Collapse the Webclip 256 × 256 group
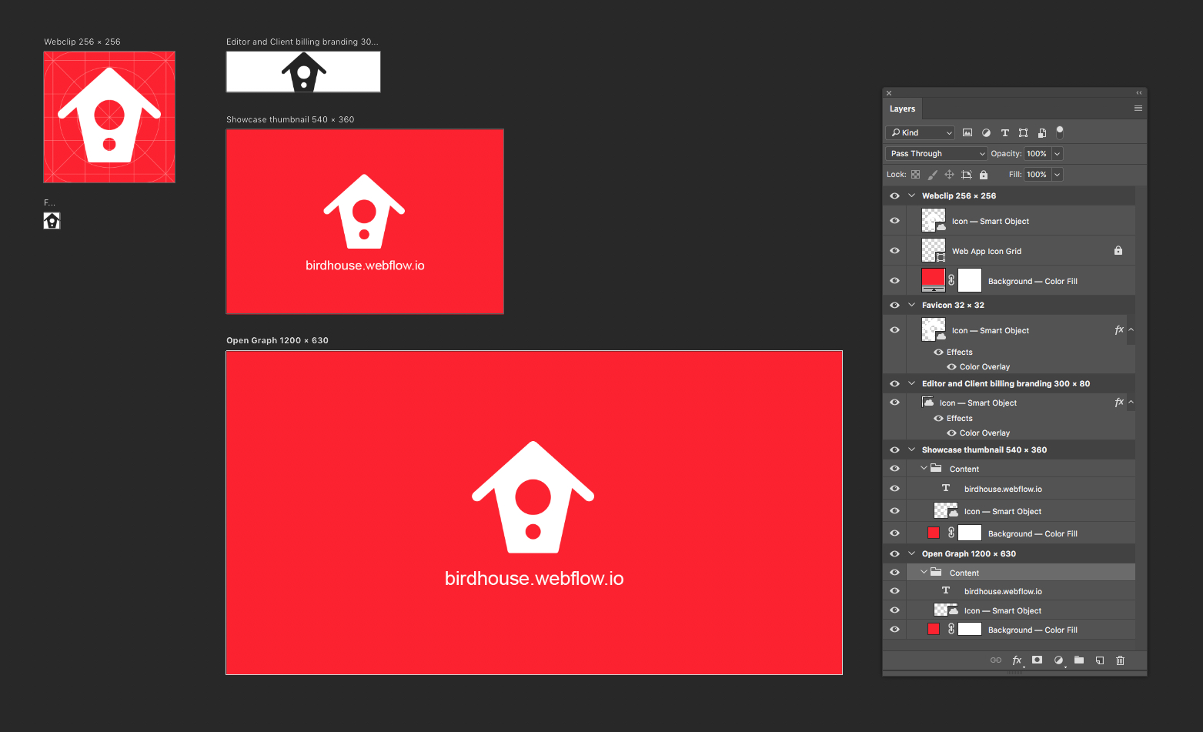Image resolution: width=1203 pixels, height=732 pixels. click(912, 196)
